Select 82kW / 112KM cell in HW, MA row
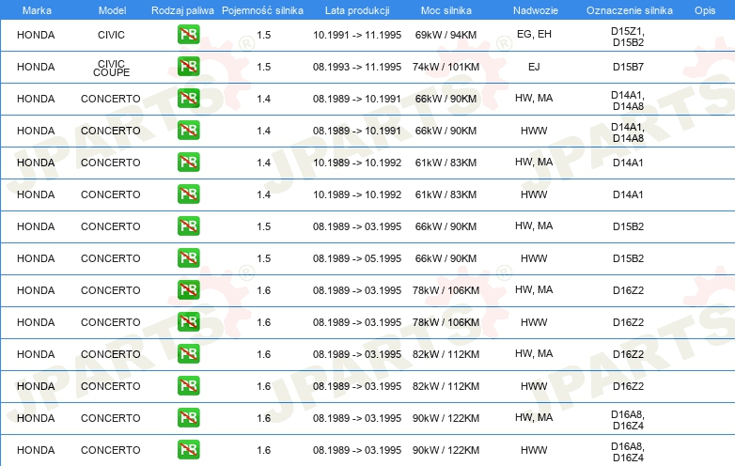The width and height of the screenshot is (735, 466). (x=446, y=354)
